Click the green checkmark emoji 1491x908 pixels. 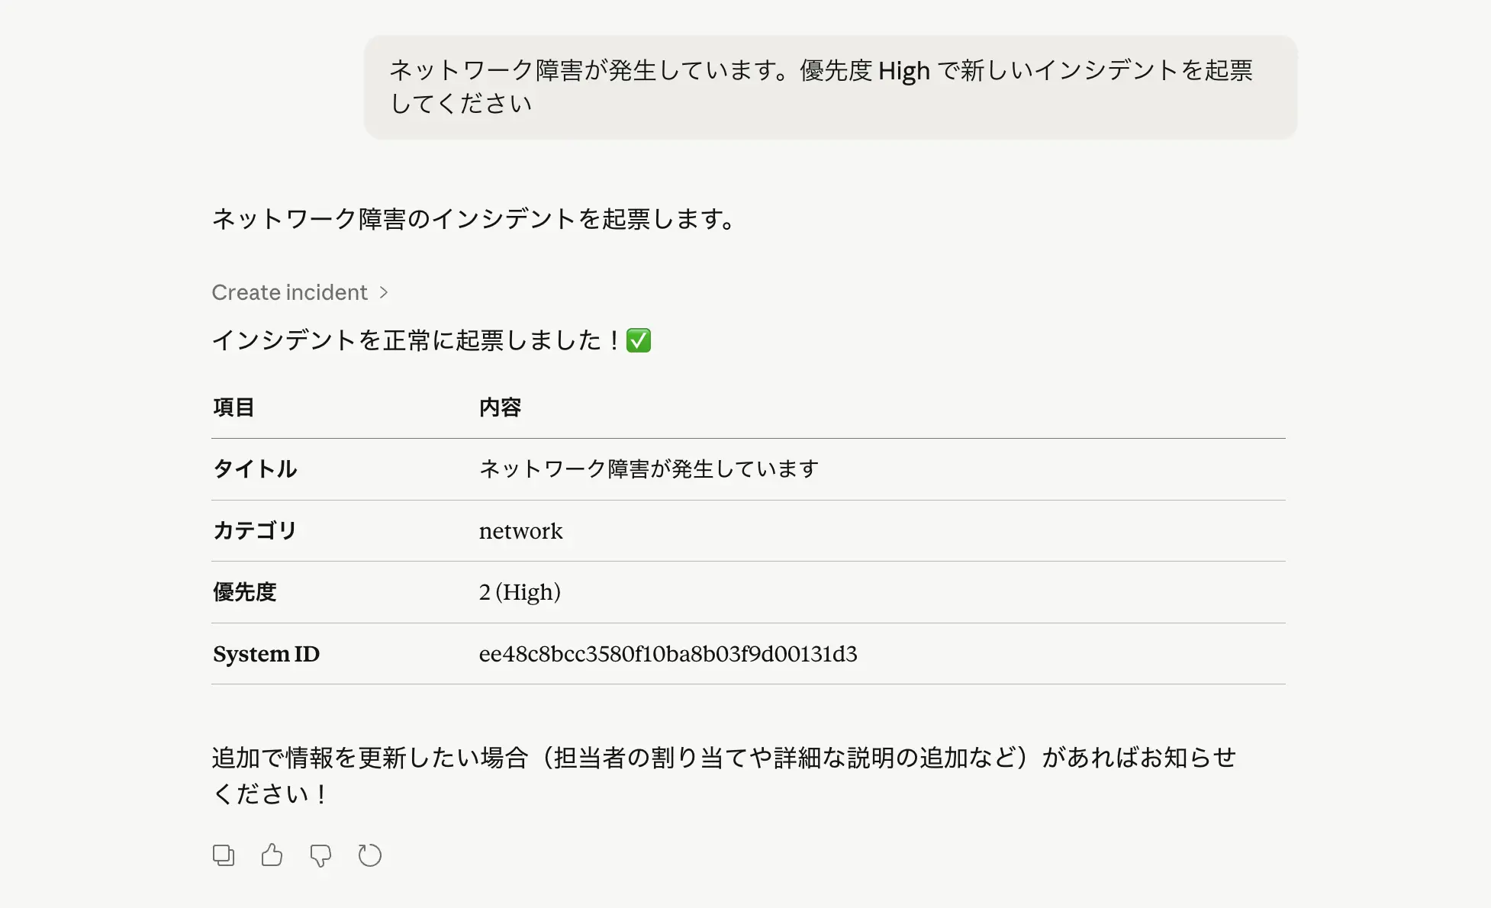639,340
